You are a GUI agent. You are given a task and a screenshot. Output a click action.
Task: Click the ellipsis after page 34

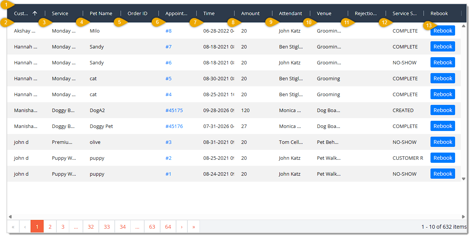137,227
